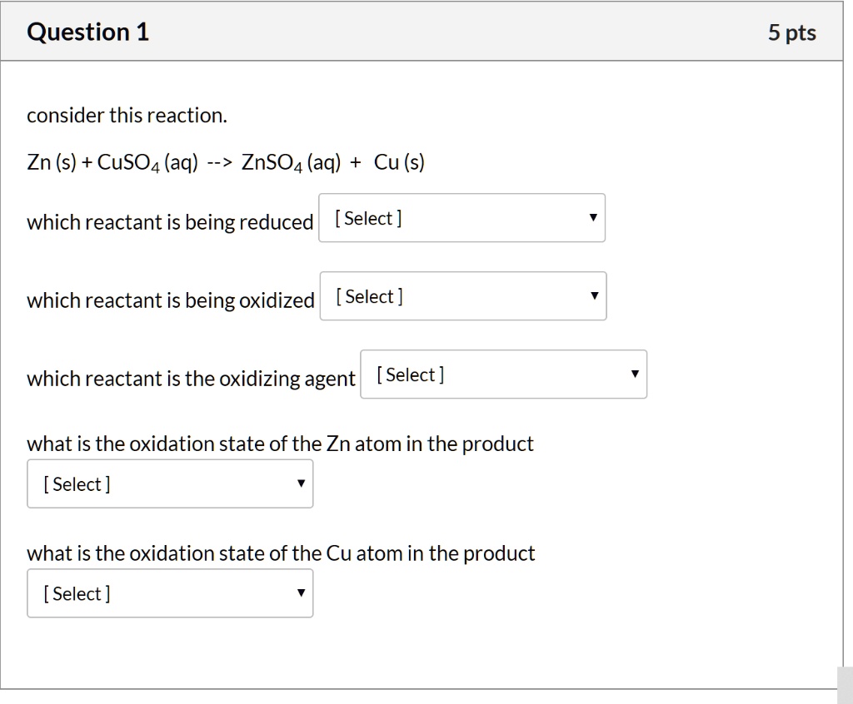853x704 pixels.
Task: Click the [Select] placeholder in the last dropdown
Action: (75, 593)
